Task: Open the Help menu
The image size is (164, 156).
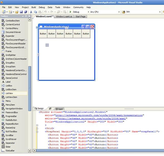Action: point(88,7)
